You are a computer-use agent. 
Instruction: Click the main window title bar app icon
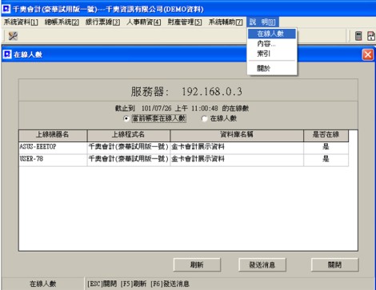click(6, 9)
